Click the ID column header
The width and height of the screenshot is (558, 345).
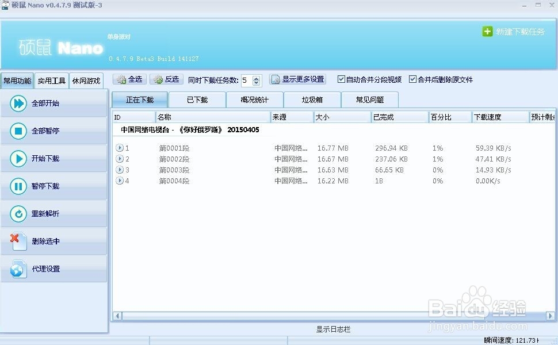coord(134,117)
